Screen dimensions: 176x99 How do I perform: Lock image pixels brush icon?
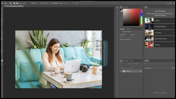125,68
